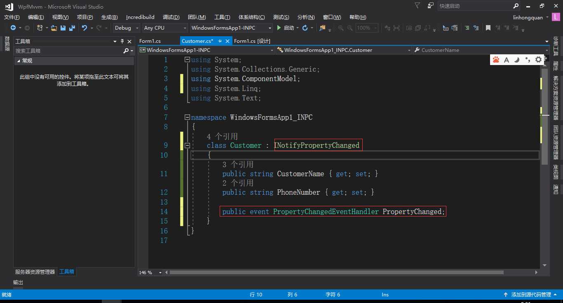Screen dimensions: 563x303
Task: Click the Navigate Backward arrow icon
Action: 13,28
